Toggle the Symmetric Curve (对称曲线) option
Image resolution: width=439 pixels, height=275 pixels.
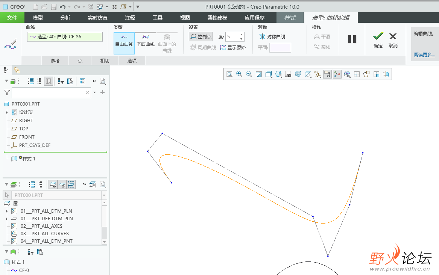(272, 36)
